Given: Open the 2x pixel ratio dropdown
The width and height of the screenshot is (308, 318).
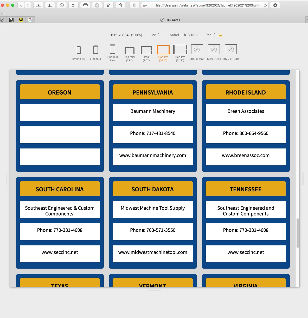Looking at the screenshot, I should [156, 35].
